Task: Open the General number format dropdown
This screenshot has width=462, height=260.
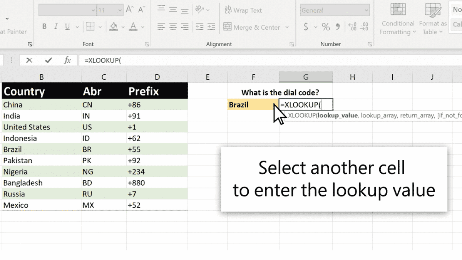Action: point(366,10)
